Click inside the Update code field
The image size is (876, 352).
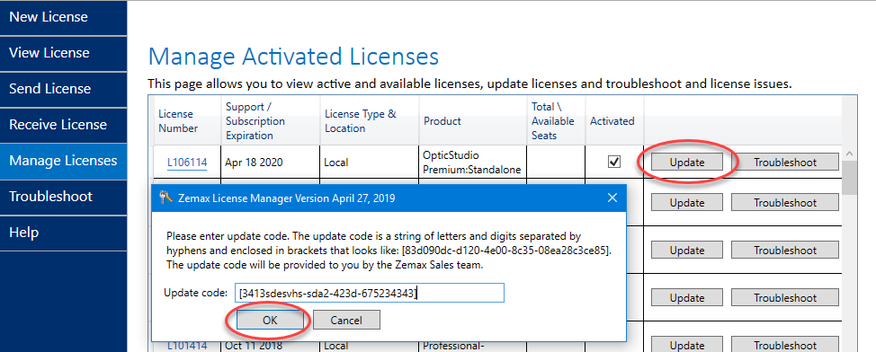[370, 293]
